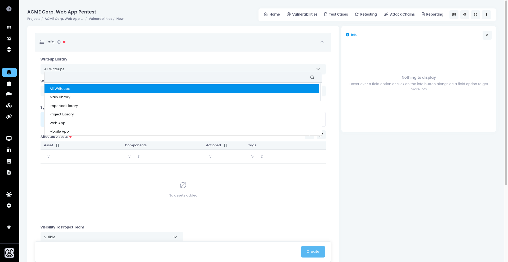Open the Visibility To Project Team dropdown

click(112, 237)
